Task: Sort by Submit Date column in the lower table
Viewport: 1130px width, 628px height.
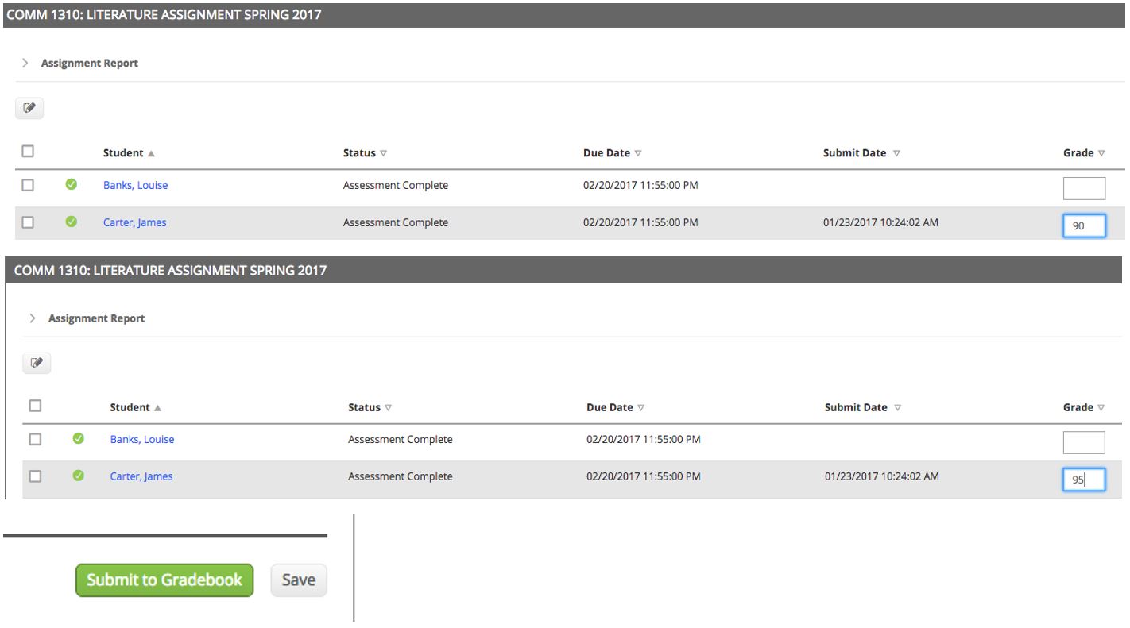Action: (863, 407)
